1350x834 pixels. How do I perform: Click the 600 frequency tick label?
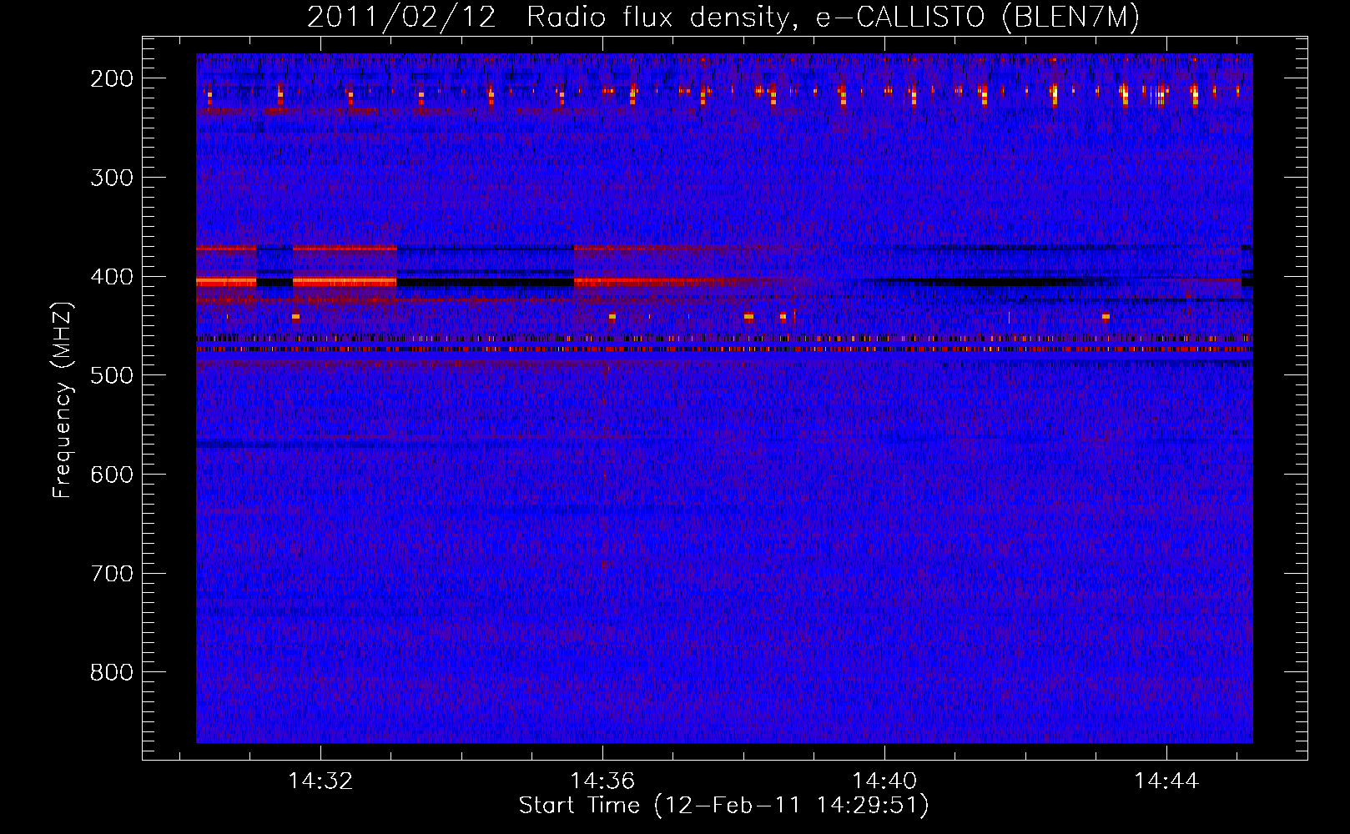[111, 475]
